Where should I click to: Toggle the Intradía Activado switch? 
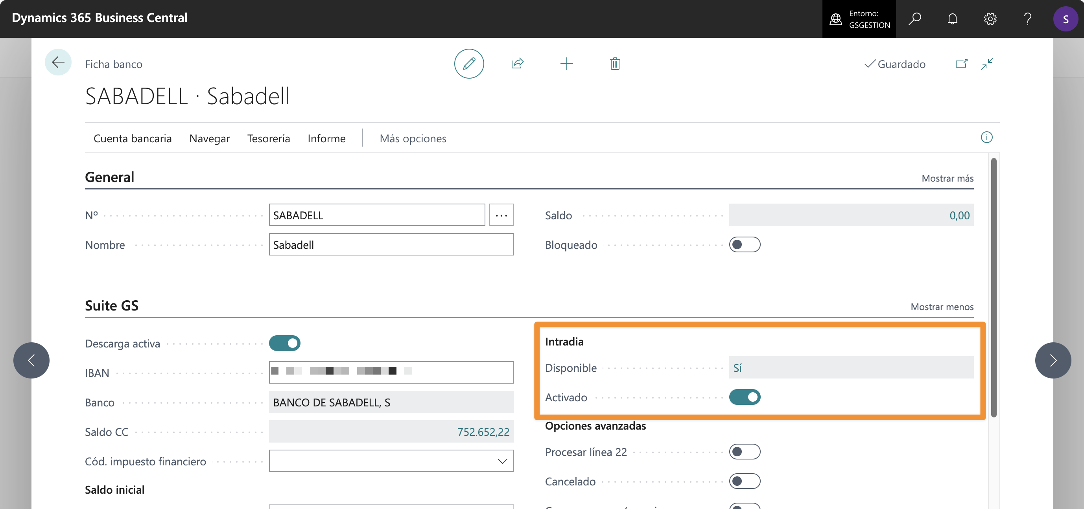(x=745, y=397)
